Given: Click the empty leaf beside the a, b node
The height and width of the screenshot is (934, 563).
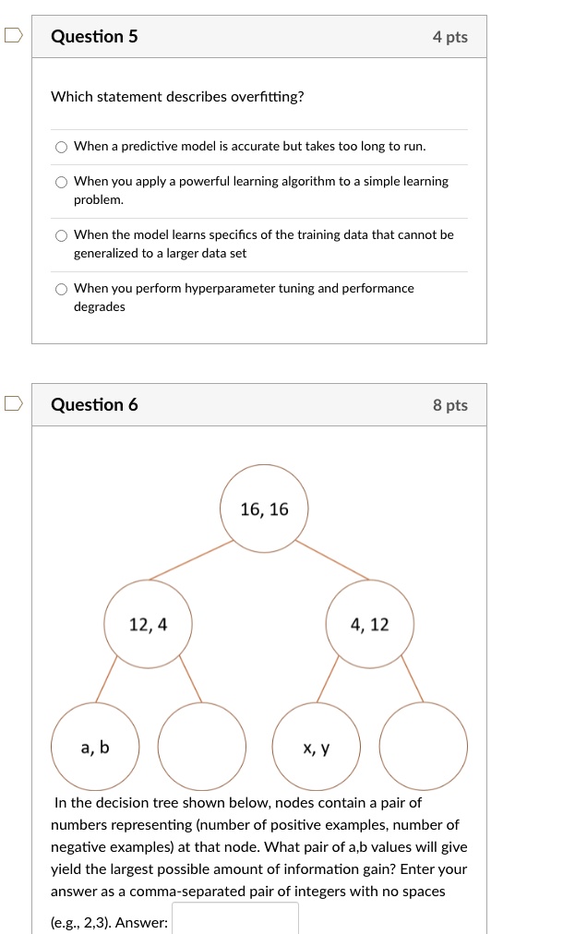Looking at the screenshot, I should [x=201, y=747].
